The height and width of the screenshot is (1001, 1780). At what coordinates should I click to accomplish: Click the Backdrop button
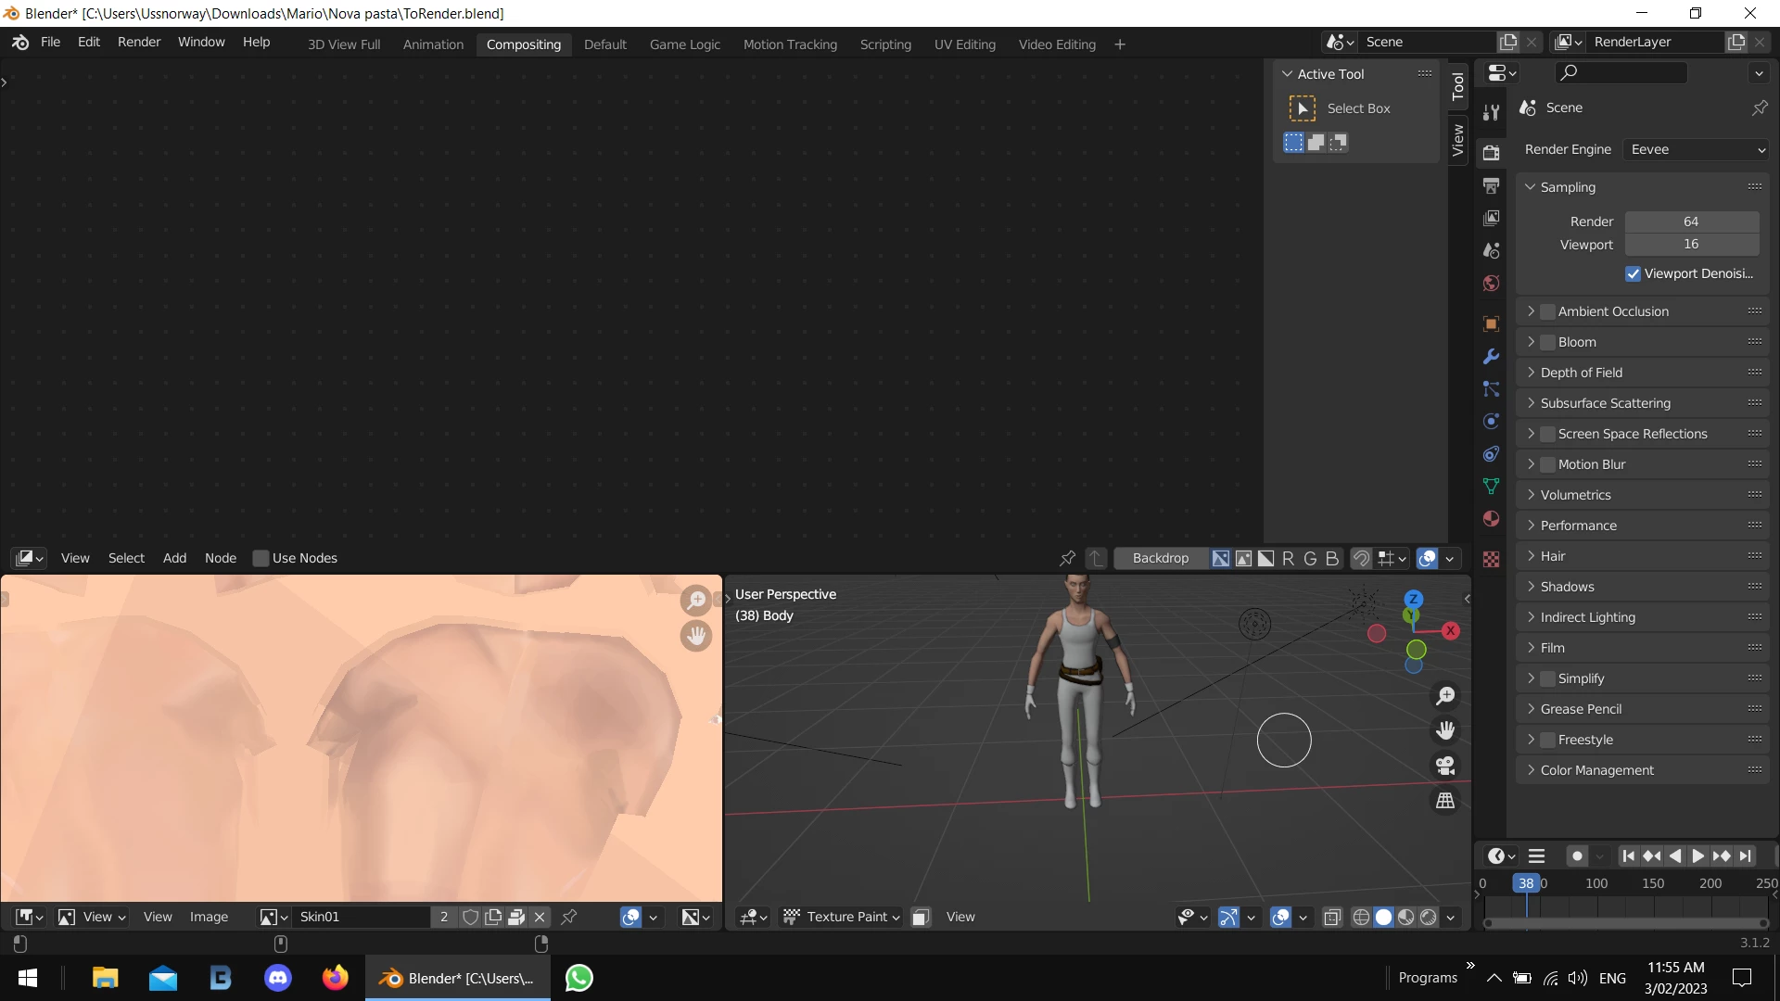[1160, 558]
